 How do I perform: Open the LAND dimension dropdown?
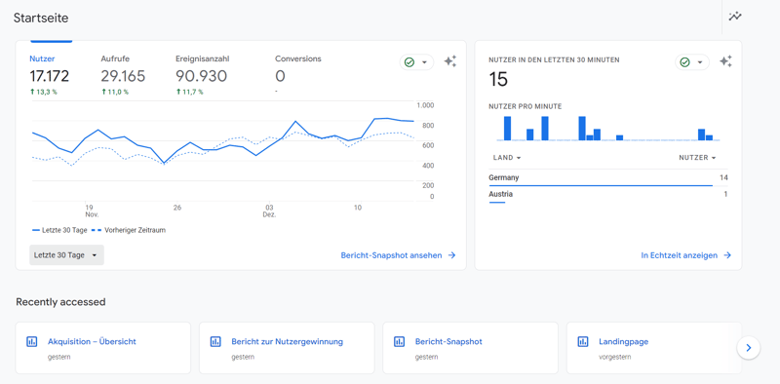click(x=507, y=158)
